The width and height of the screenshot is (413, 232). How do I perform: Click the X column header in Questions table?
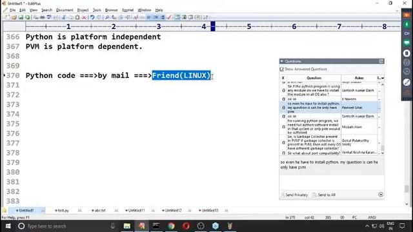pos(283,78)
